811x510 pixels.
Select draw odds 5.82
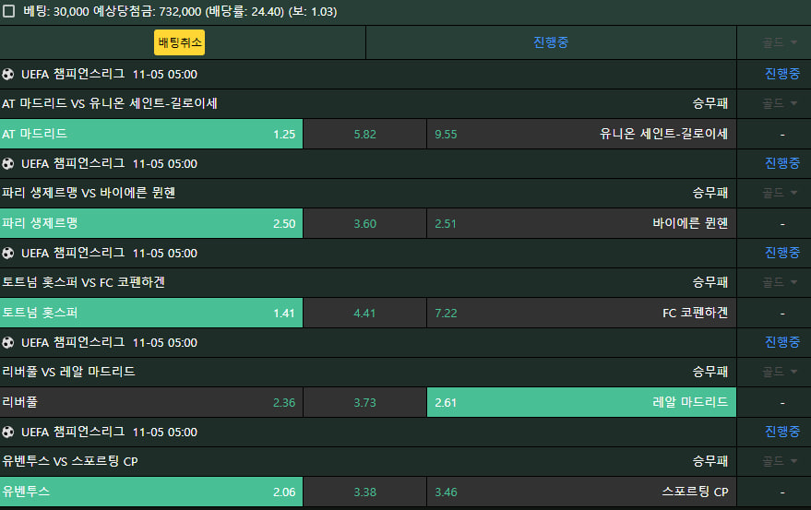point(364,134)
